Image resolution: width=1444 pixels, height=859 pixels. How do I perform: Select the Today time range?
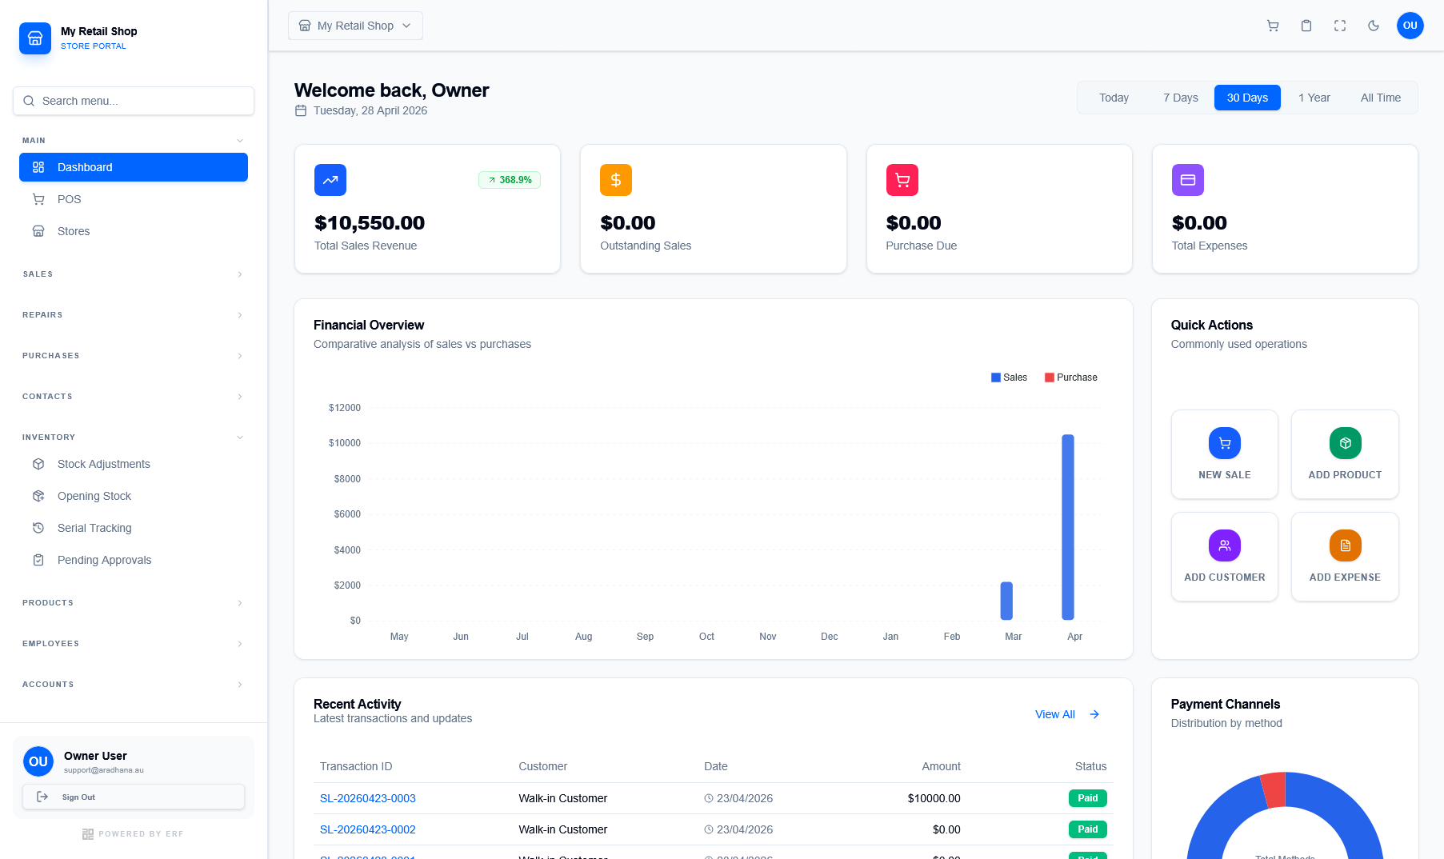point(1114,98)
